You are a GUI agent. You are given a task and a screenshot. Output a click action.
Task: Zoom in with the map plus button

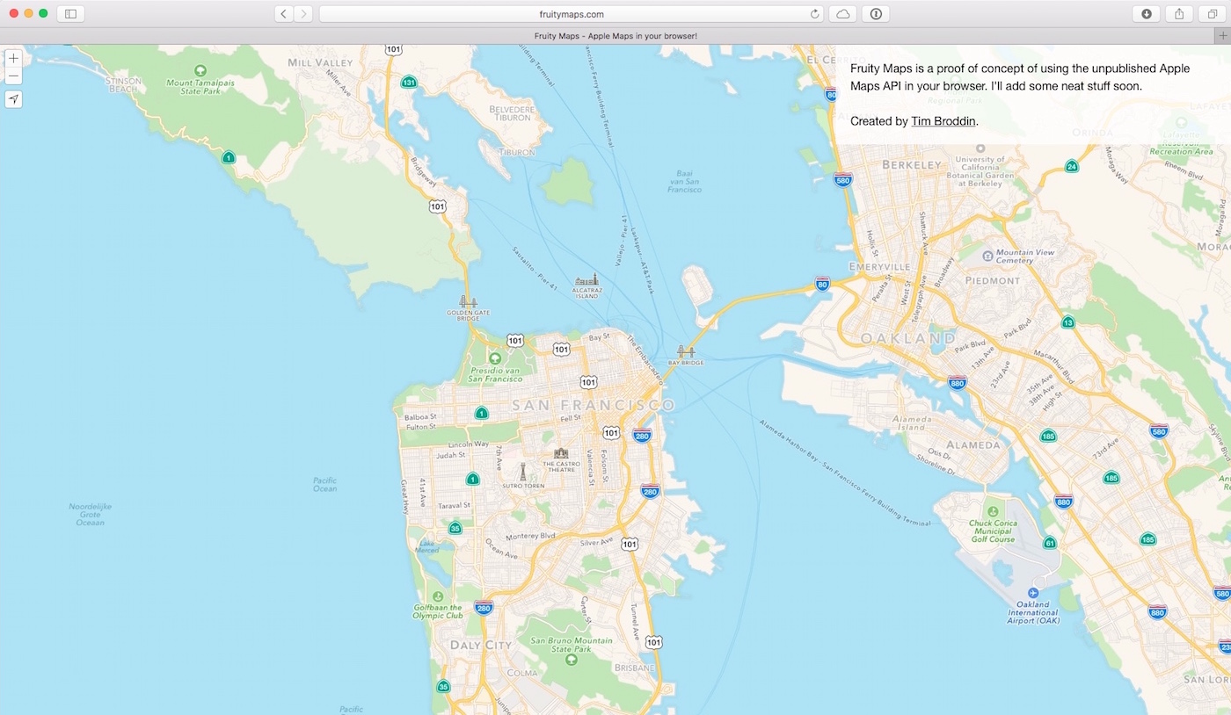(13, 58)
